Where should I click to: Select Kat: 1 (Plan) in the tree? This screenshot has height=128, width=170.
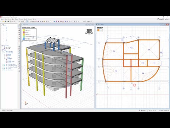[x=8, y=47]
